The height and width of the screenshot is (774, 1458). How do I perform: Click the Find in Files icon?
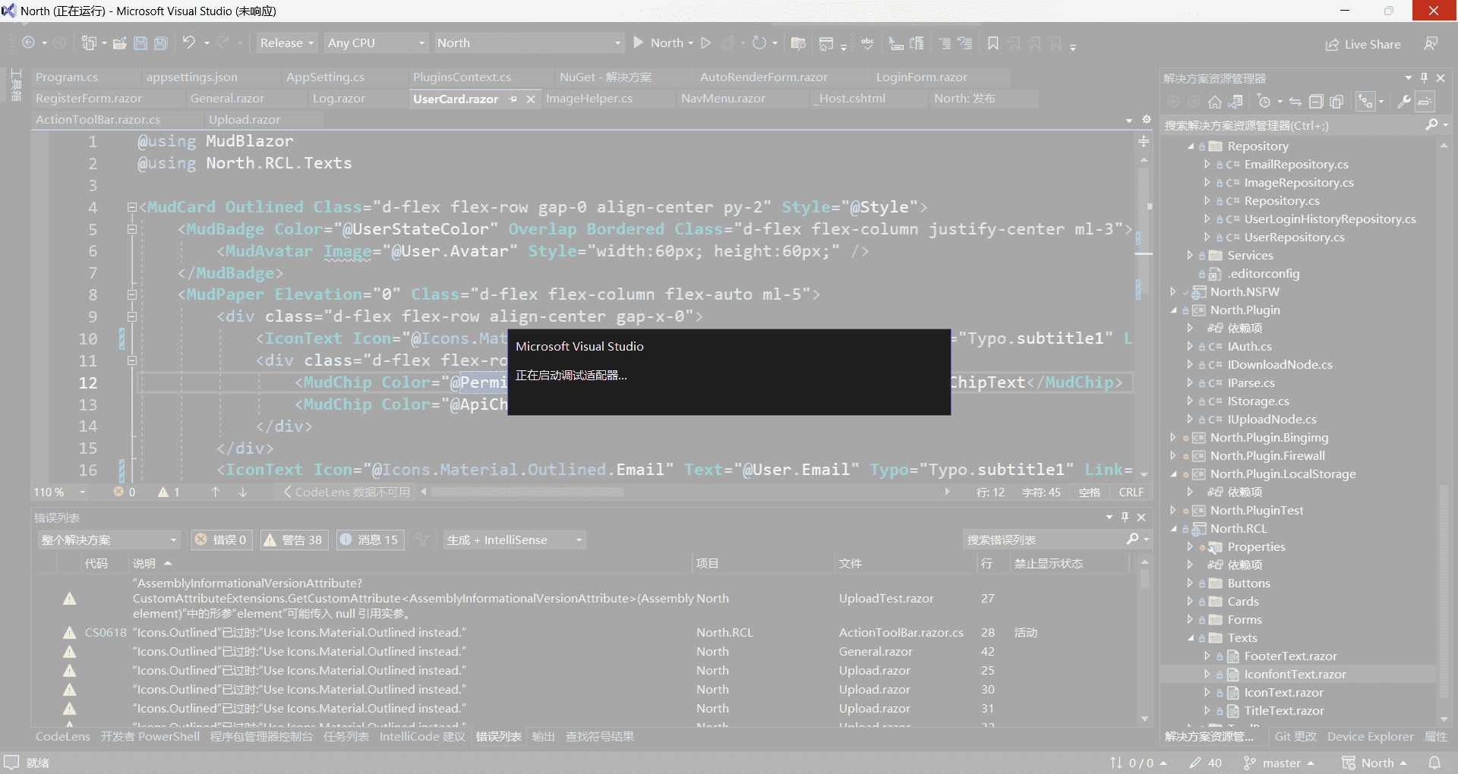point(798,43)
